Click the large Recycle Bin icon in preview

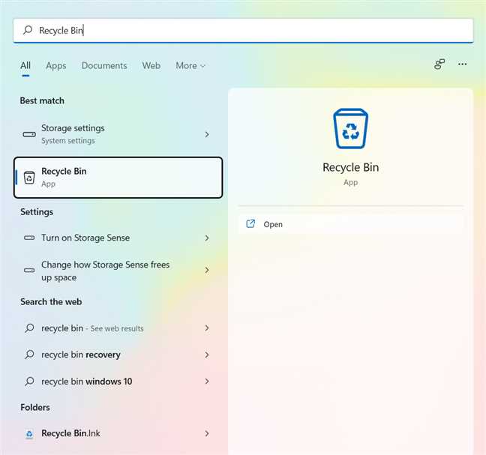(x=350, y=128)
